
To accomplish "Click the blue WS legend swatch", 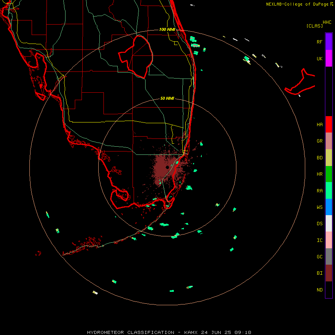I will click(x=329, y=207).
